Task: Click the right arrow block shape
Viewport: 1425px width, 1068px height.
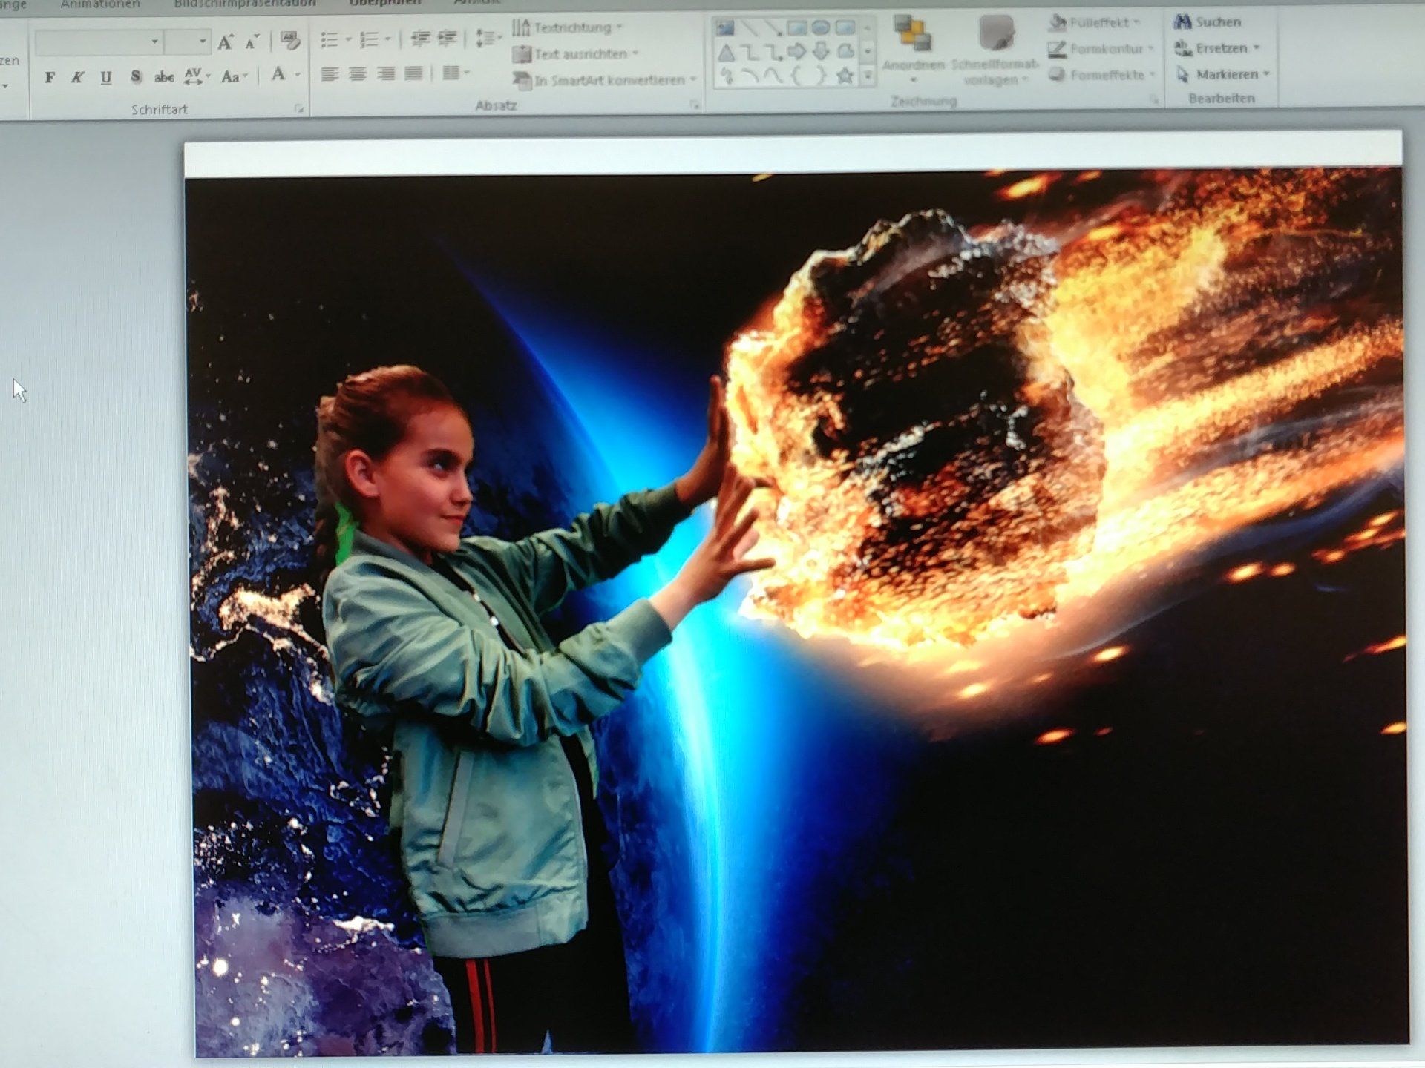Action: (796, 52)
